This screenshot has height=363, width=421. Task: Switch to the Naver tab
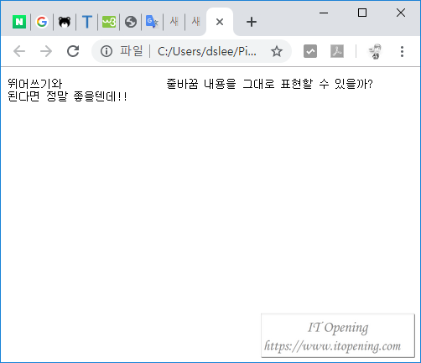19,22
